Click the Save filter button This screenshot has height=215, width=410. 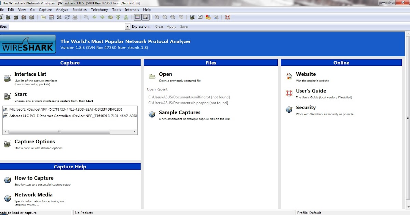point(184,27)
